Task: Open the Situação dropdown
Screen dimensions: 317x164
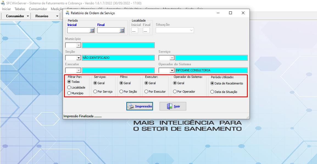Action: (191, 30)
